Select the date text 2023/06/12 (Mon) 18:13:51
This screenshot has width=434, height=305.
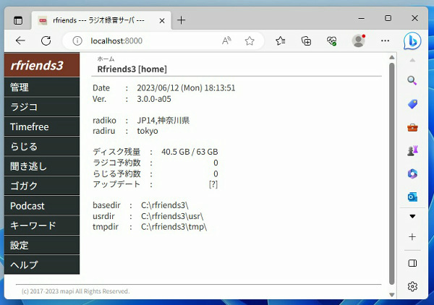tap(186, 88)
